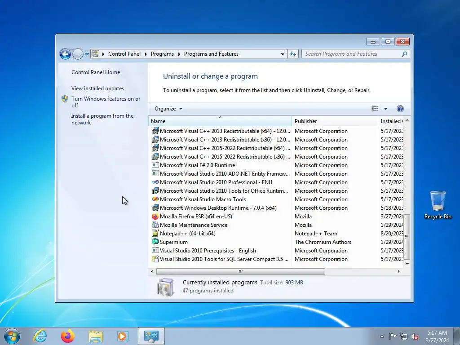Open Install a program from the network

click(102, 119)
